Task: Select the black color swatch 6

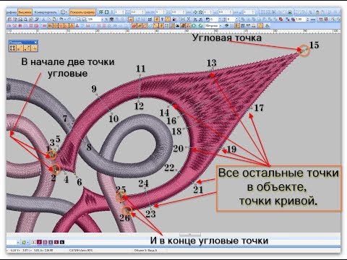Action: pos(62,242)
